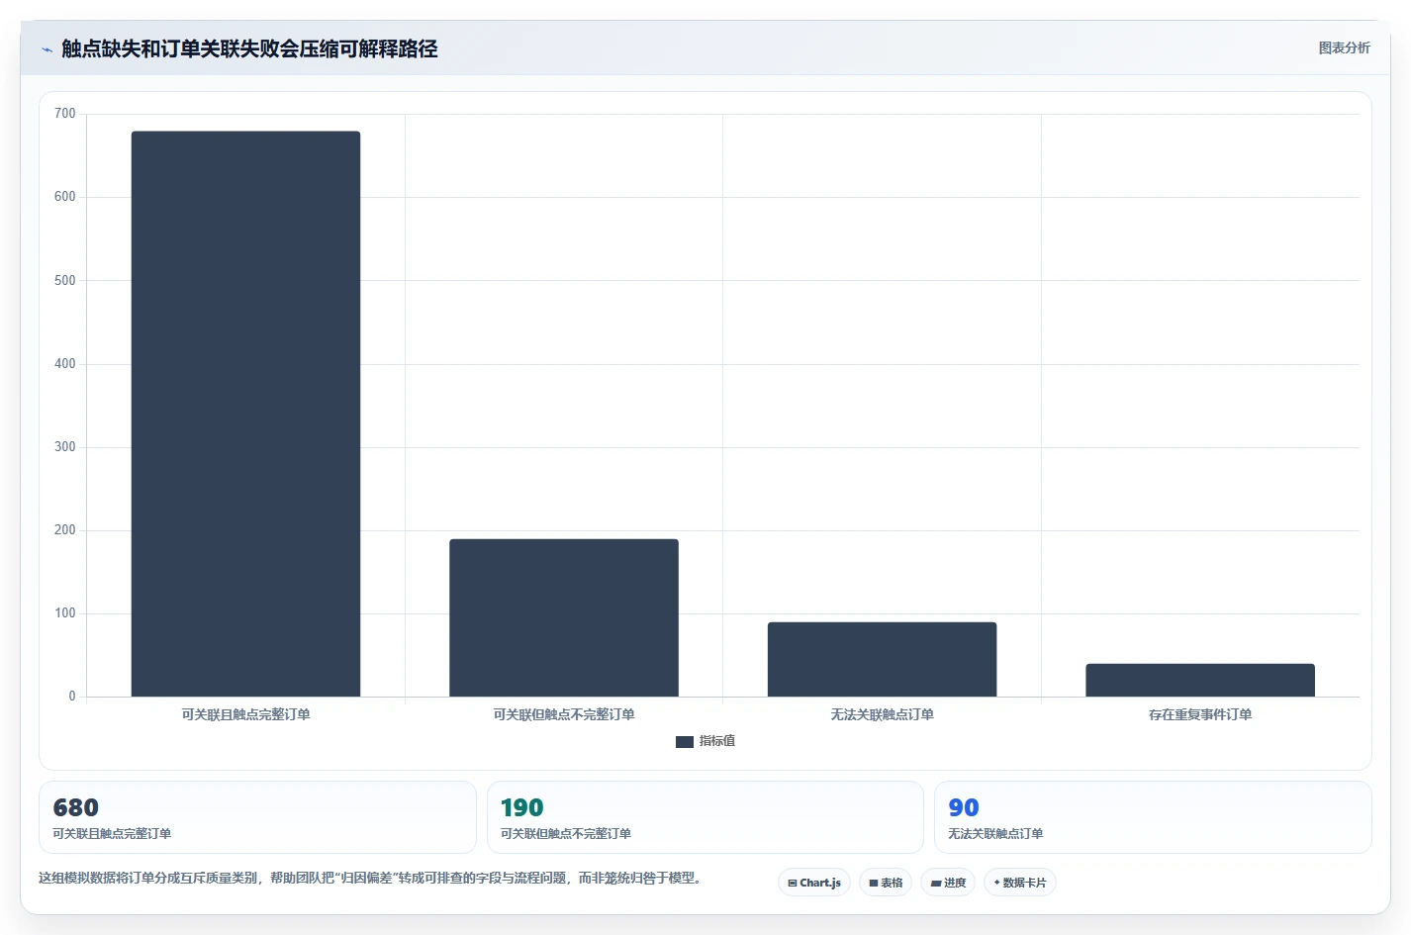Click the chart title 触点缺失和订单关联失败会压缩可解释路径
Viewport: 1411px width, 935px height.
click(249, 48)
